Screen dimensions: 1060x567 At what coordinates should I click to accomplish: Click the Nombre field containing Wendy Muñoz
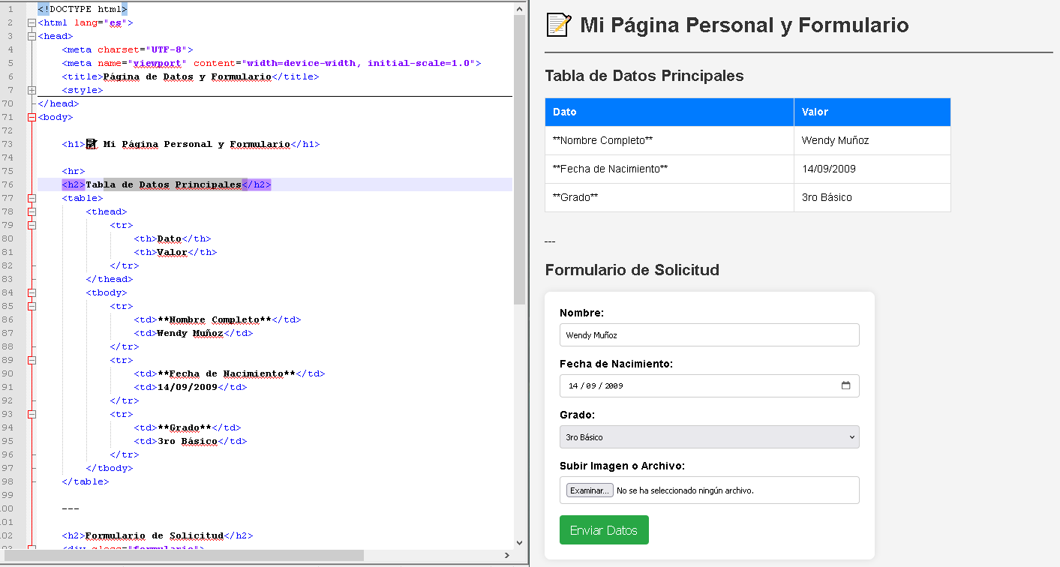(709, 335)
